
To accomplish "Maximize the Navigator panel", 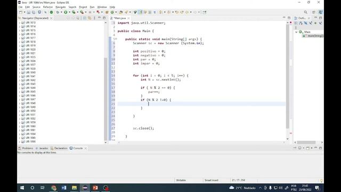I will coord(104,18).
